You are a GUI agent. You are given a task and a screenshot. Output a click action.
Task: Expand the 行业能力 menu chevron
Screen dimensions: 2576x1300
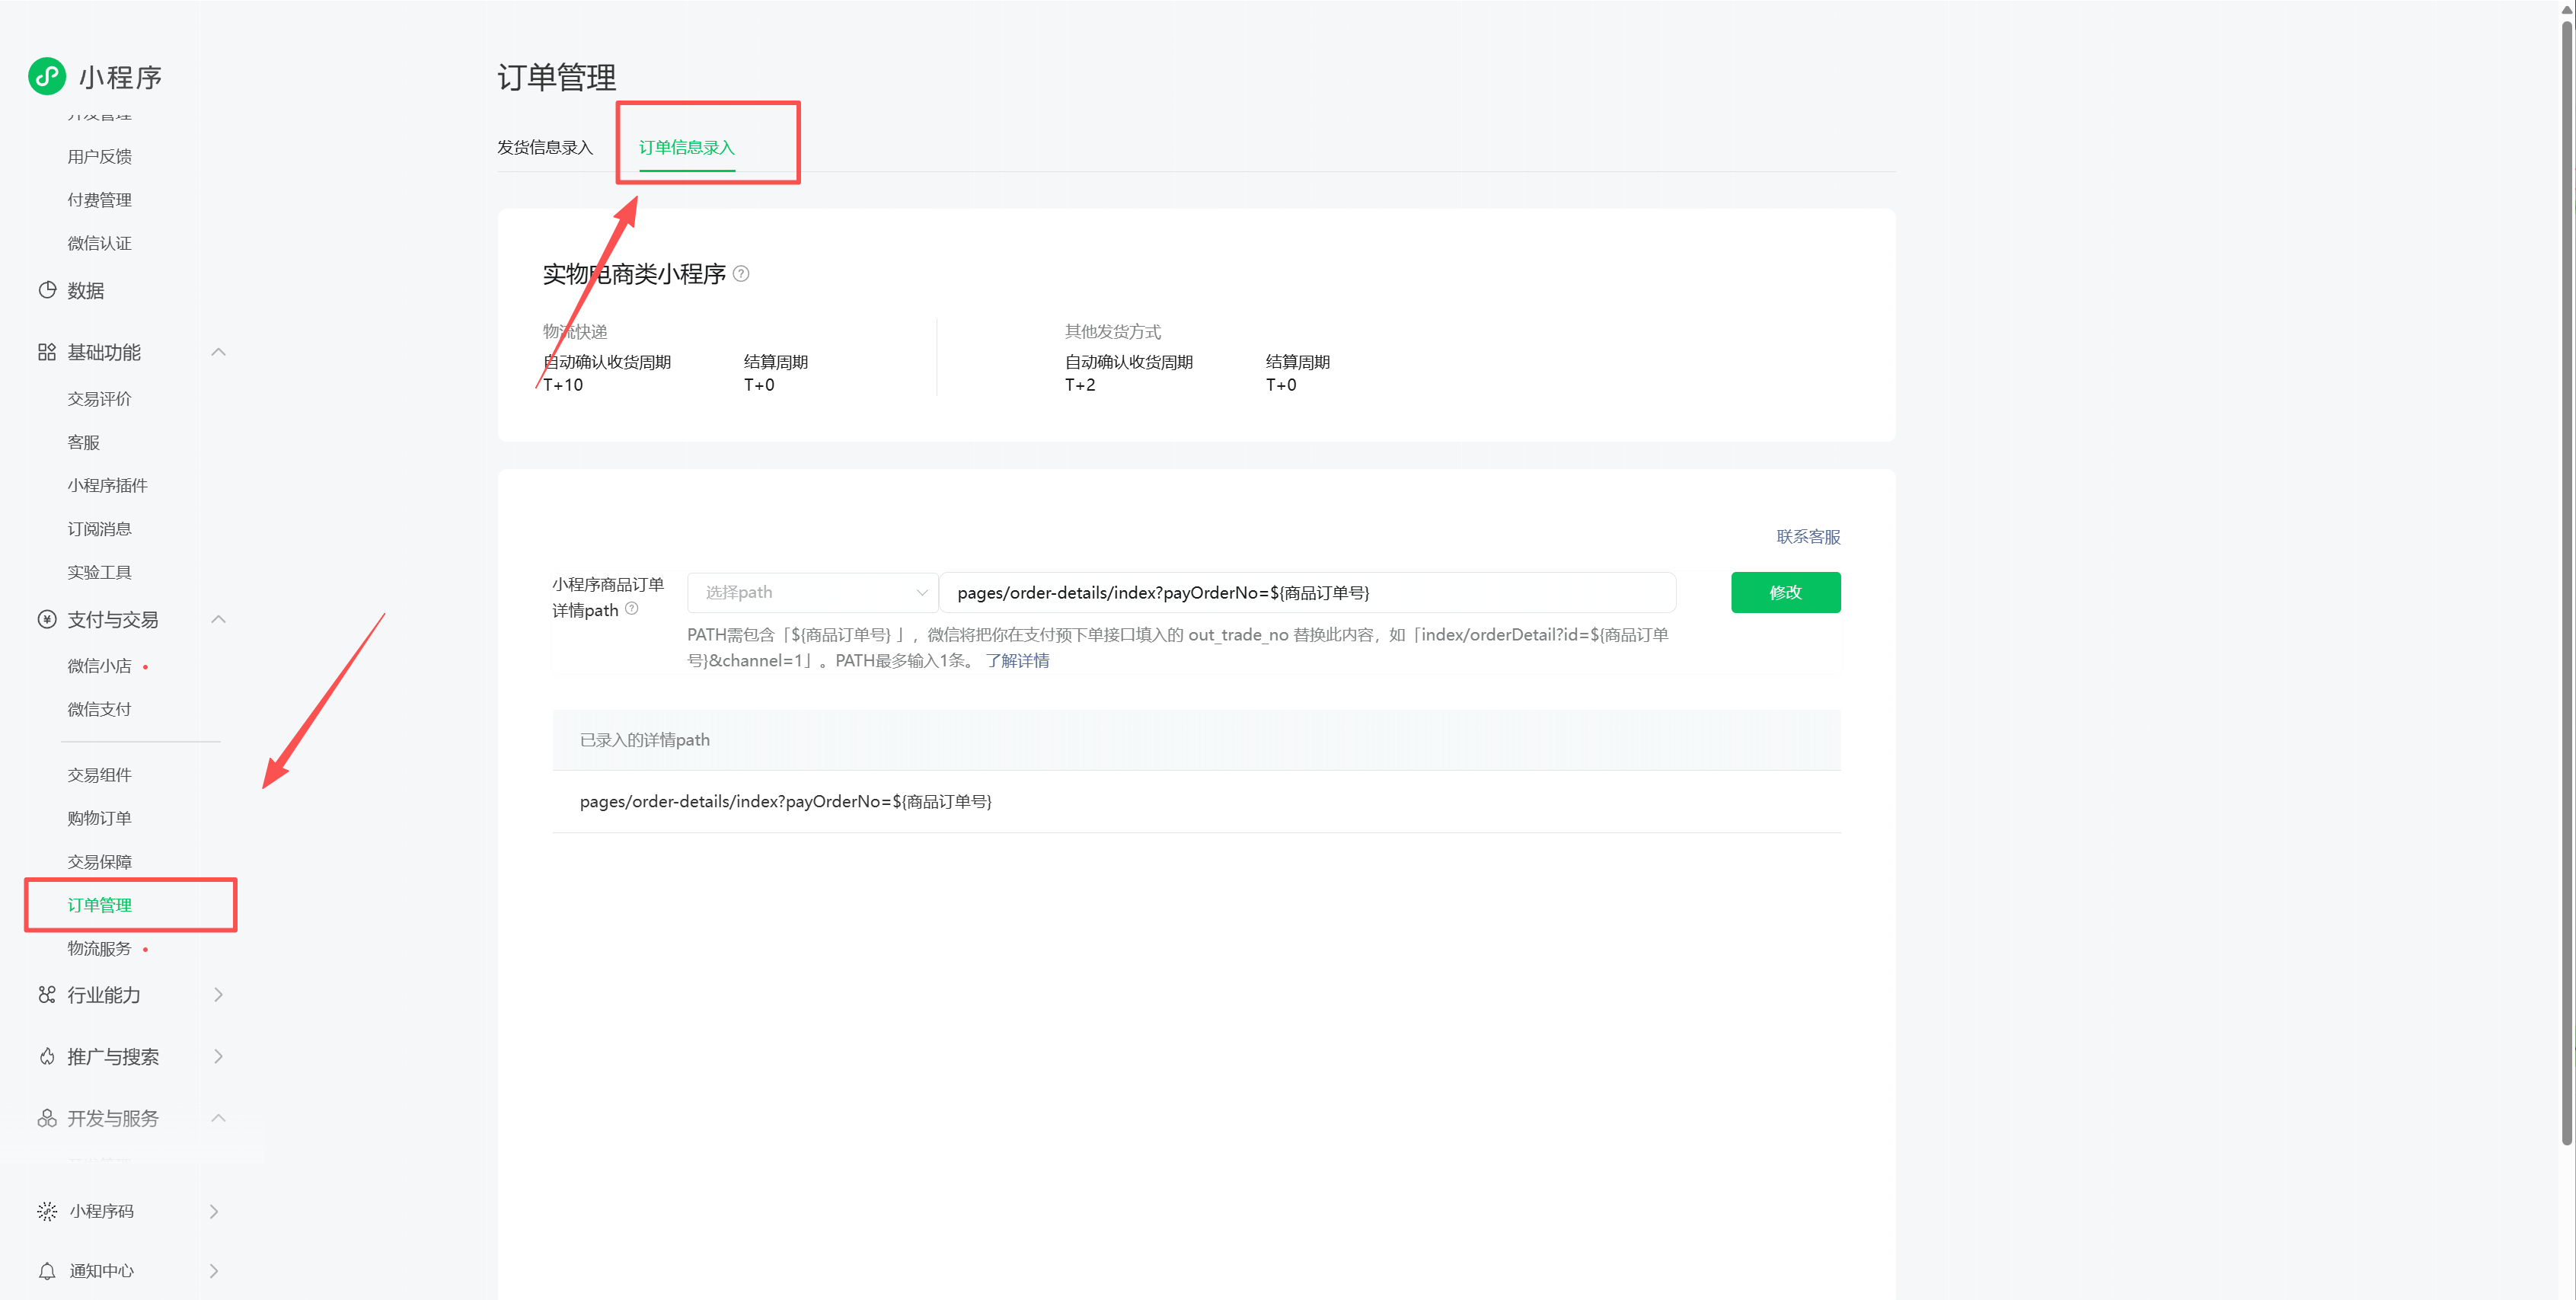click(219, 994)
